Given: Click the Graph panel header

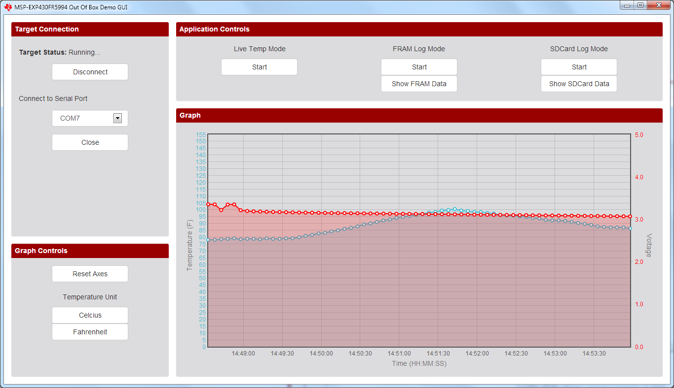Looking at the screenshot, I should pos(419,115).
